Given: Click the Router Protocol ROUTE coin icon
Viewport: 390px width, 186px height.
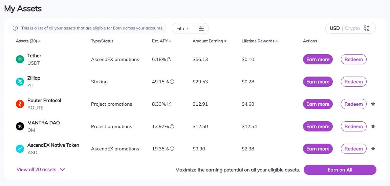Looking at the screenshot, I should coord(20,104).
